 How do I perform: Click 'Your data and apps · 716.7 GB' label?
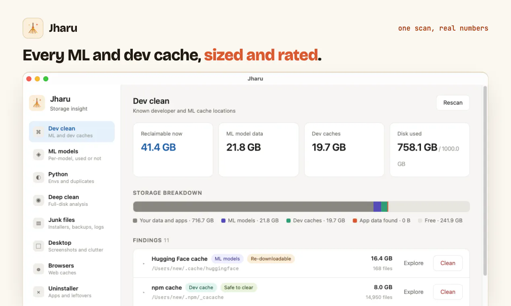[x=177, y=221]
